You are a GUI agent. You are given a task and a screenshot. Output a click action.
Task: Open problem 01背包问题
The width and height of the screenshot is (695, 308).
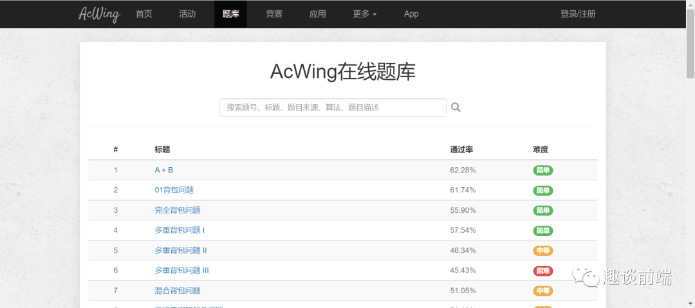pyautogui.click(x=174, y=190)
